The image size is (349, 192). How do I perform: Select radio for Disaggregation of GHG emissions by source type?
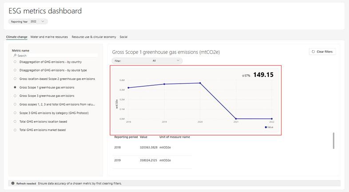[x=15, y=70]
